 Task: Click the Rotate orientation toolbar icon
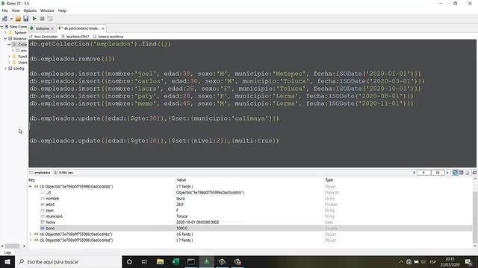coord(50,19)
